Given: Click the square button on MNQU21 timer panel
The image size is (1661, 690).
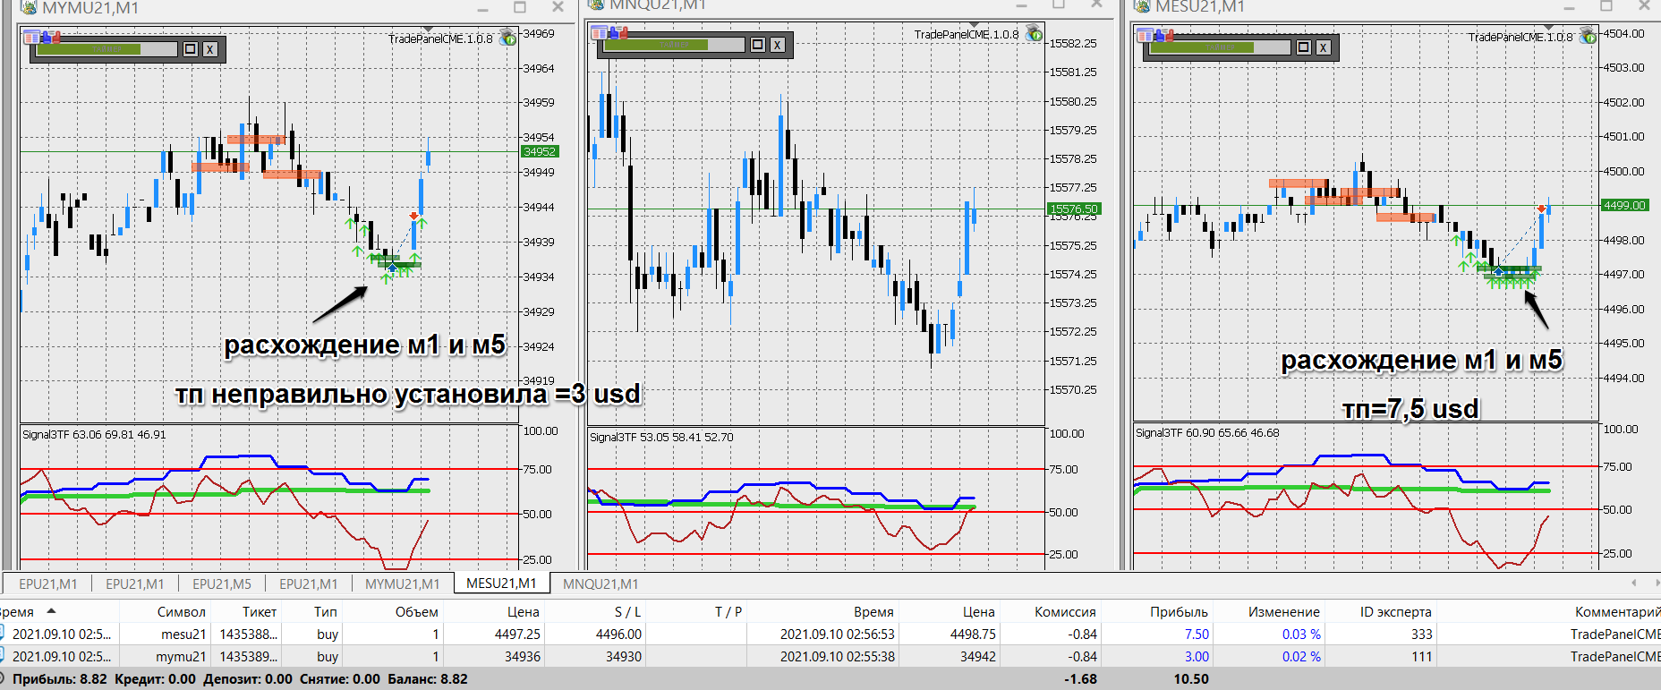Looking at the screenshot, I should pyautogui.click(x=758, y=45).
